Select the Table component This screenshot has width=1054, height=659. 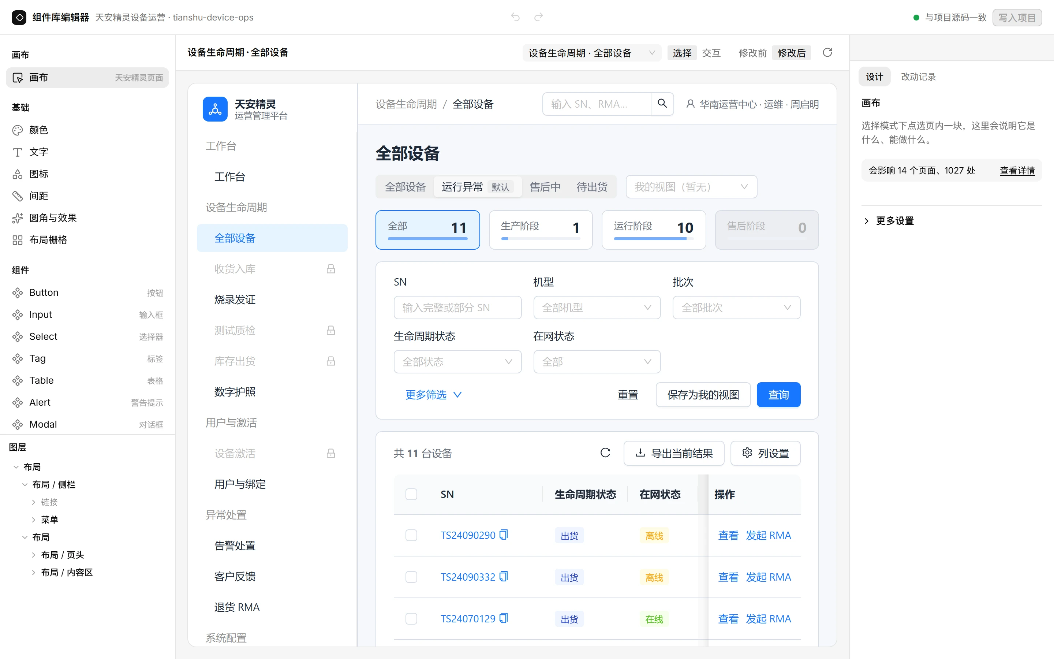pos(87,380)
